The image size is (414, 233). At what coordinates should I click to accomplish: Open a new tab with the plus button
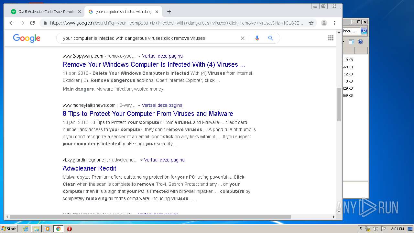point(169,12)
